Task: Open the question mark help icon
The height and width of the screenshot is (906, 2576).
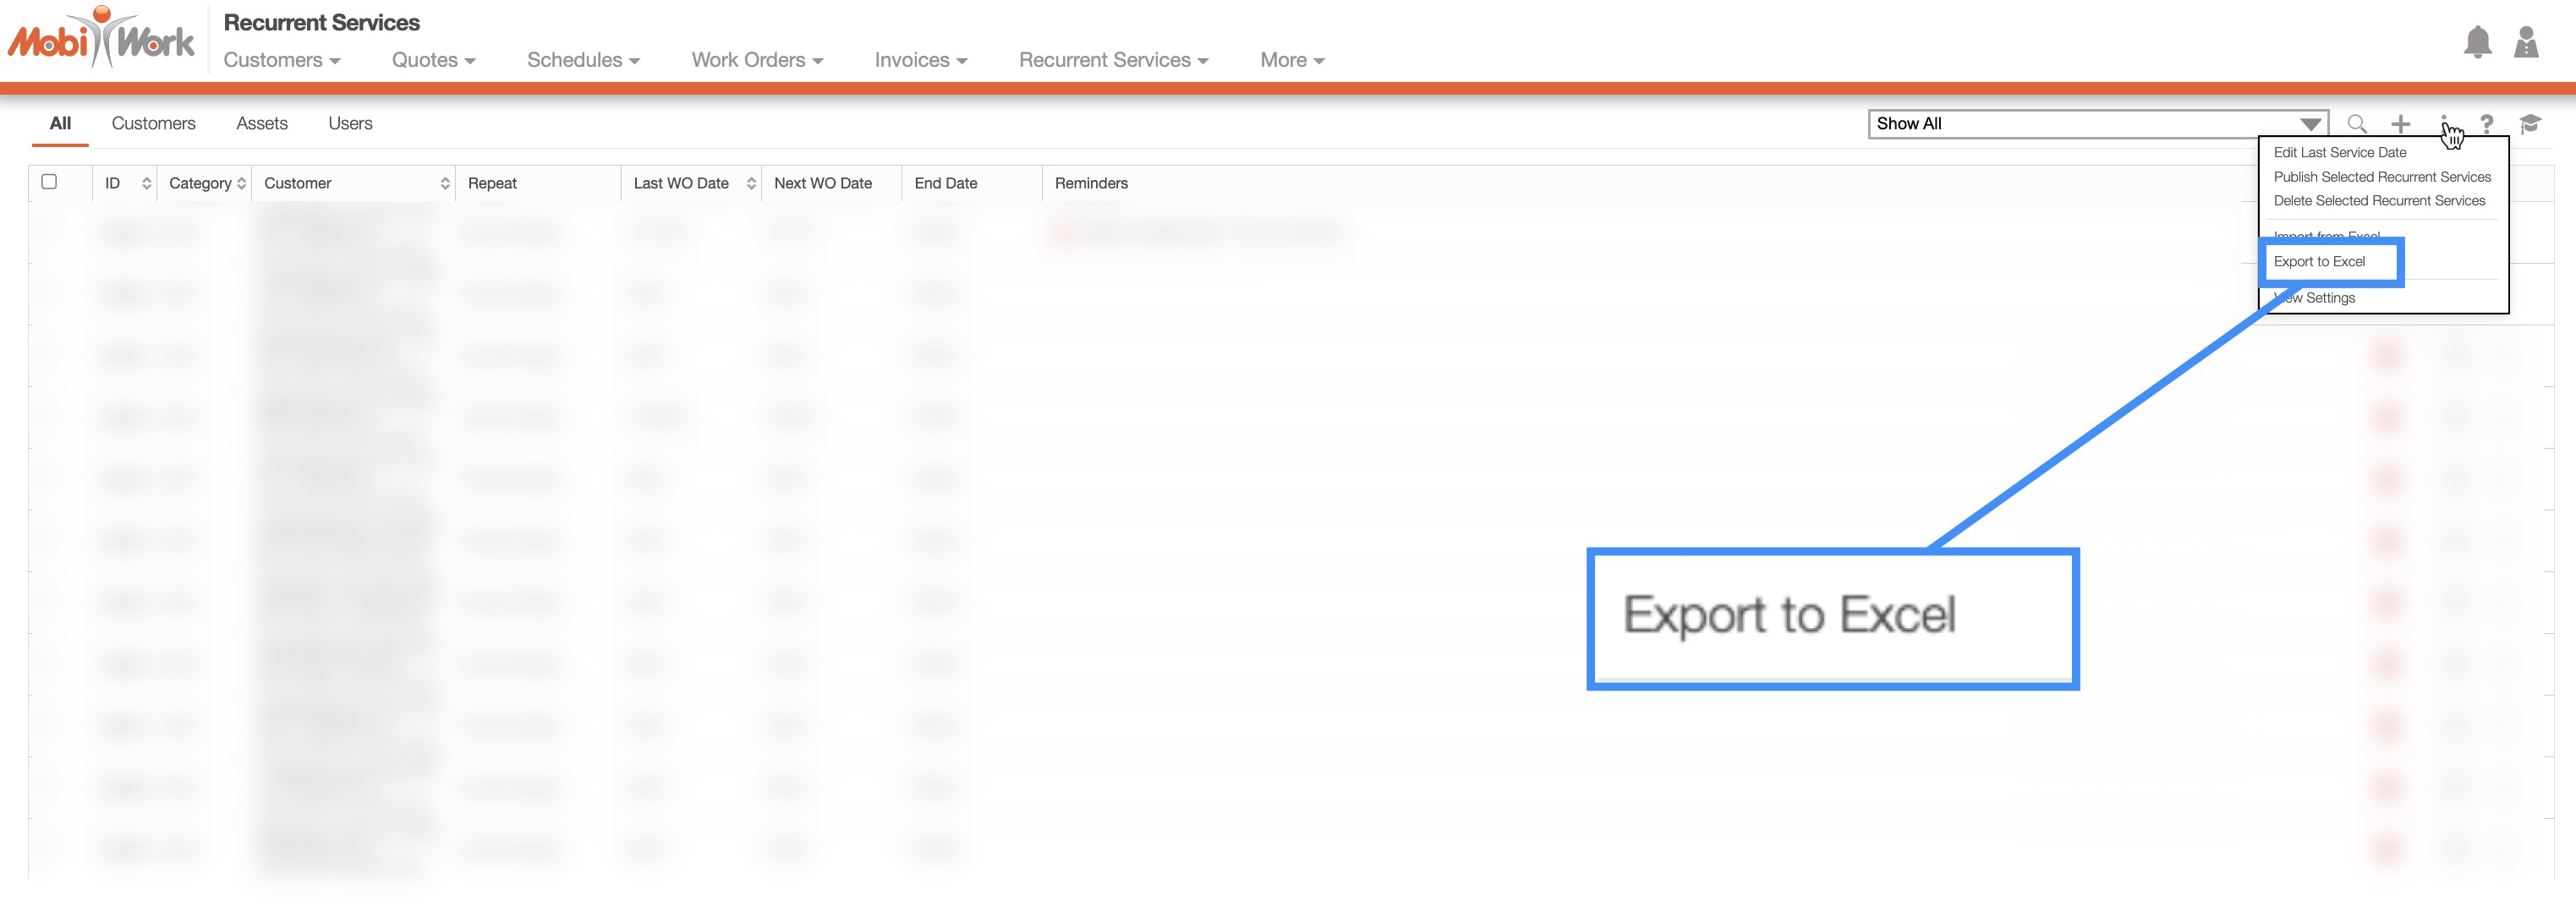Action: [2486, 124]
